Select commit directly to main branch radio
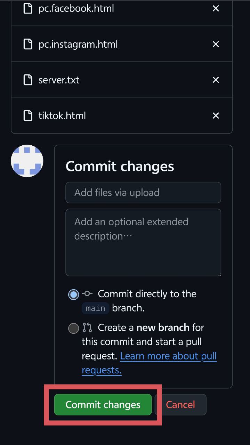 coord(73,295)
